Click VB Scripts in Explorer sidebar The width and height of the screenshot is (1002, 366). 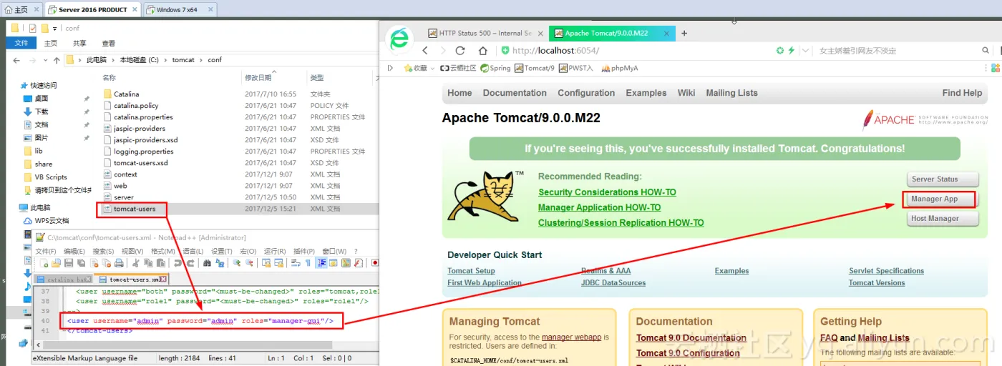tap(51, 177)
